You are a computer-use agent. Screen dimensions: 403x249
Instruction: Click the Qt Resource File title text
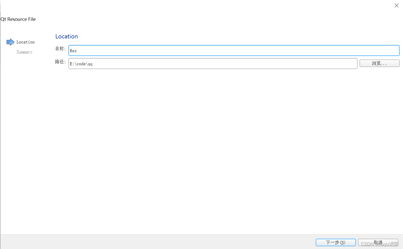click(18, 19)
